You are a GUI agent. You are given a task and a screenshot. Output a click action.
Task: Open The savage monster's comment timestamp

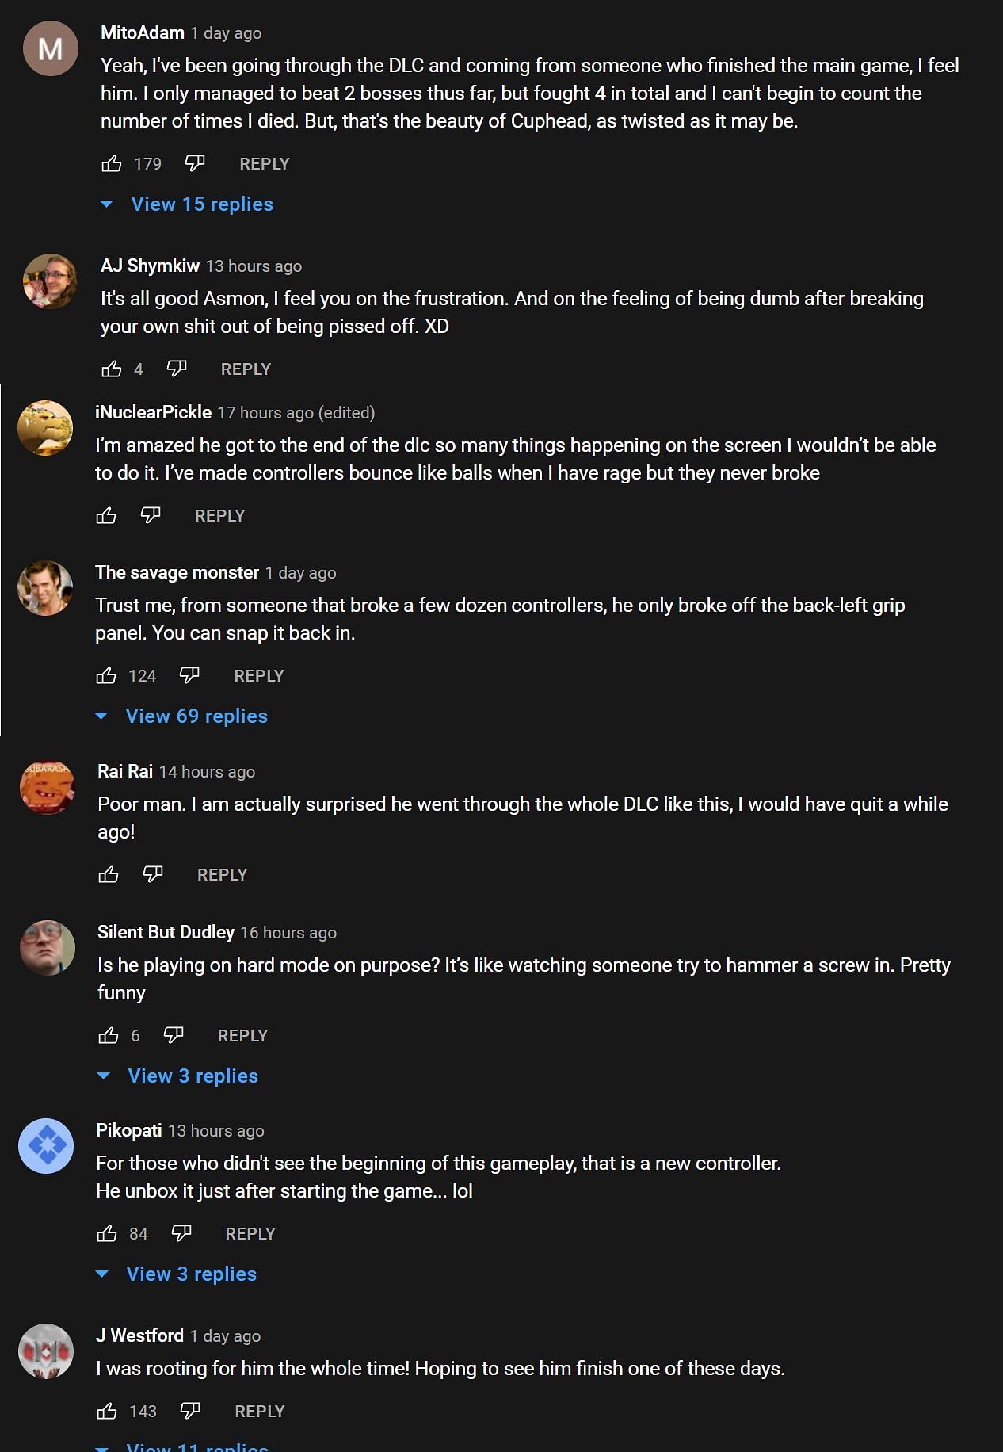300,573
